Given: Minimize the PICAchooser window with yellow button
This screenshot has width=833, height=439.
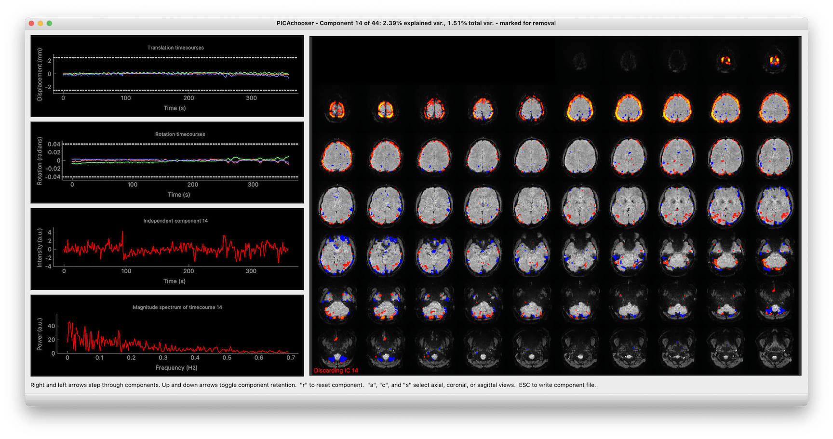Looking at the screenshot, I should tap(40, 23).
